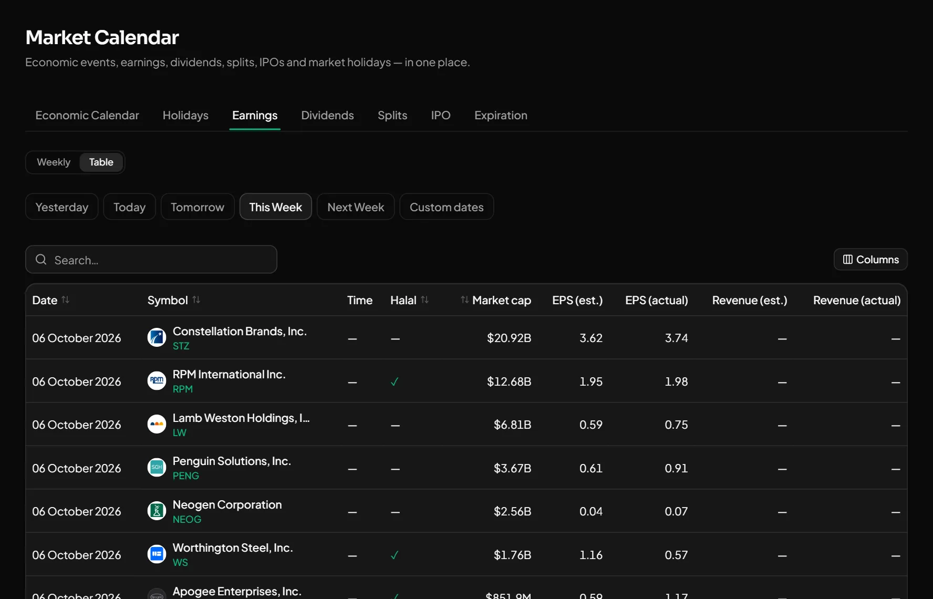Click the Worthington Steel logo icon
The height and width of the screenshot is (599, 933).
pyautogui.click(x=157, y=554)
